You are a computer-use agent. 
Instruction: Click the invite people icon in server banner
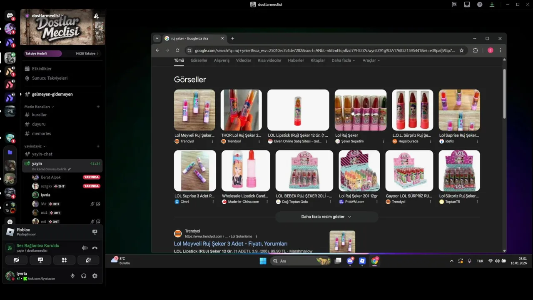click(x=96, y=16)
